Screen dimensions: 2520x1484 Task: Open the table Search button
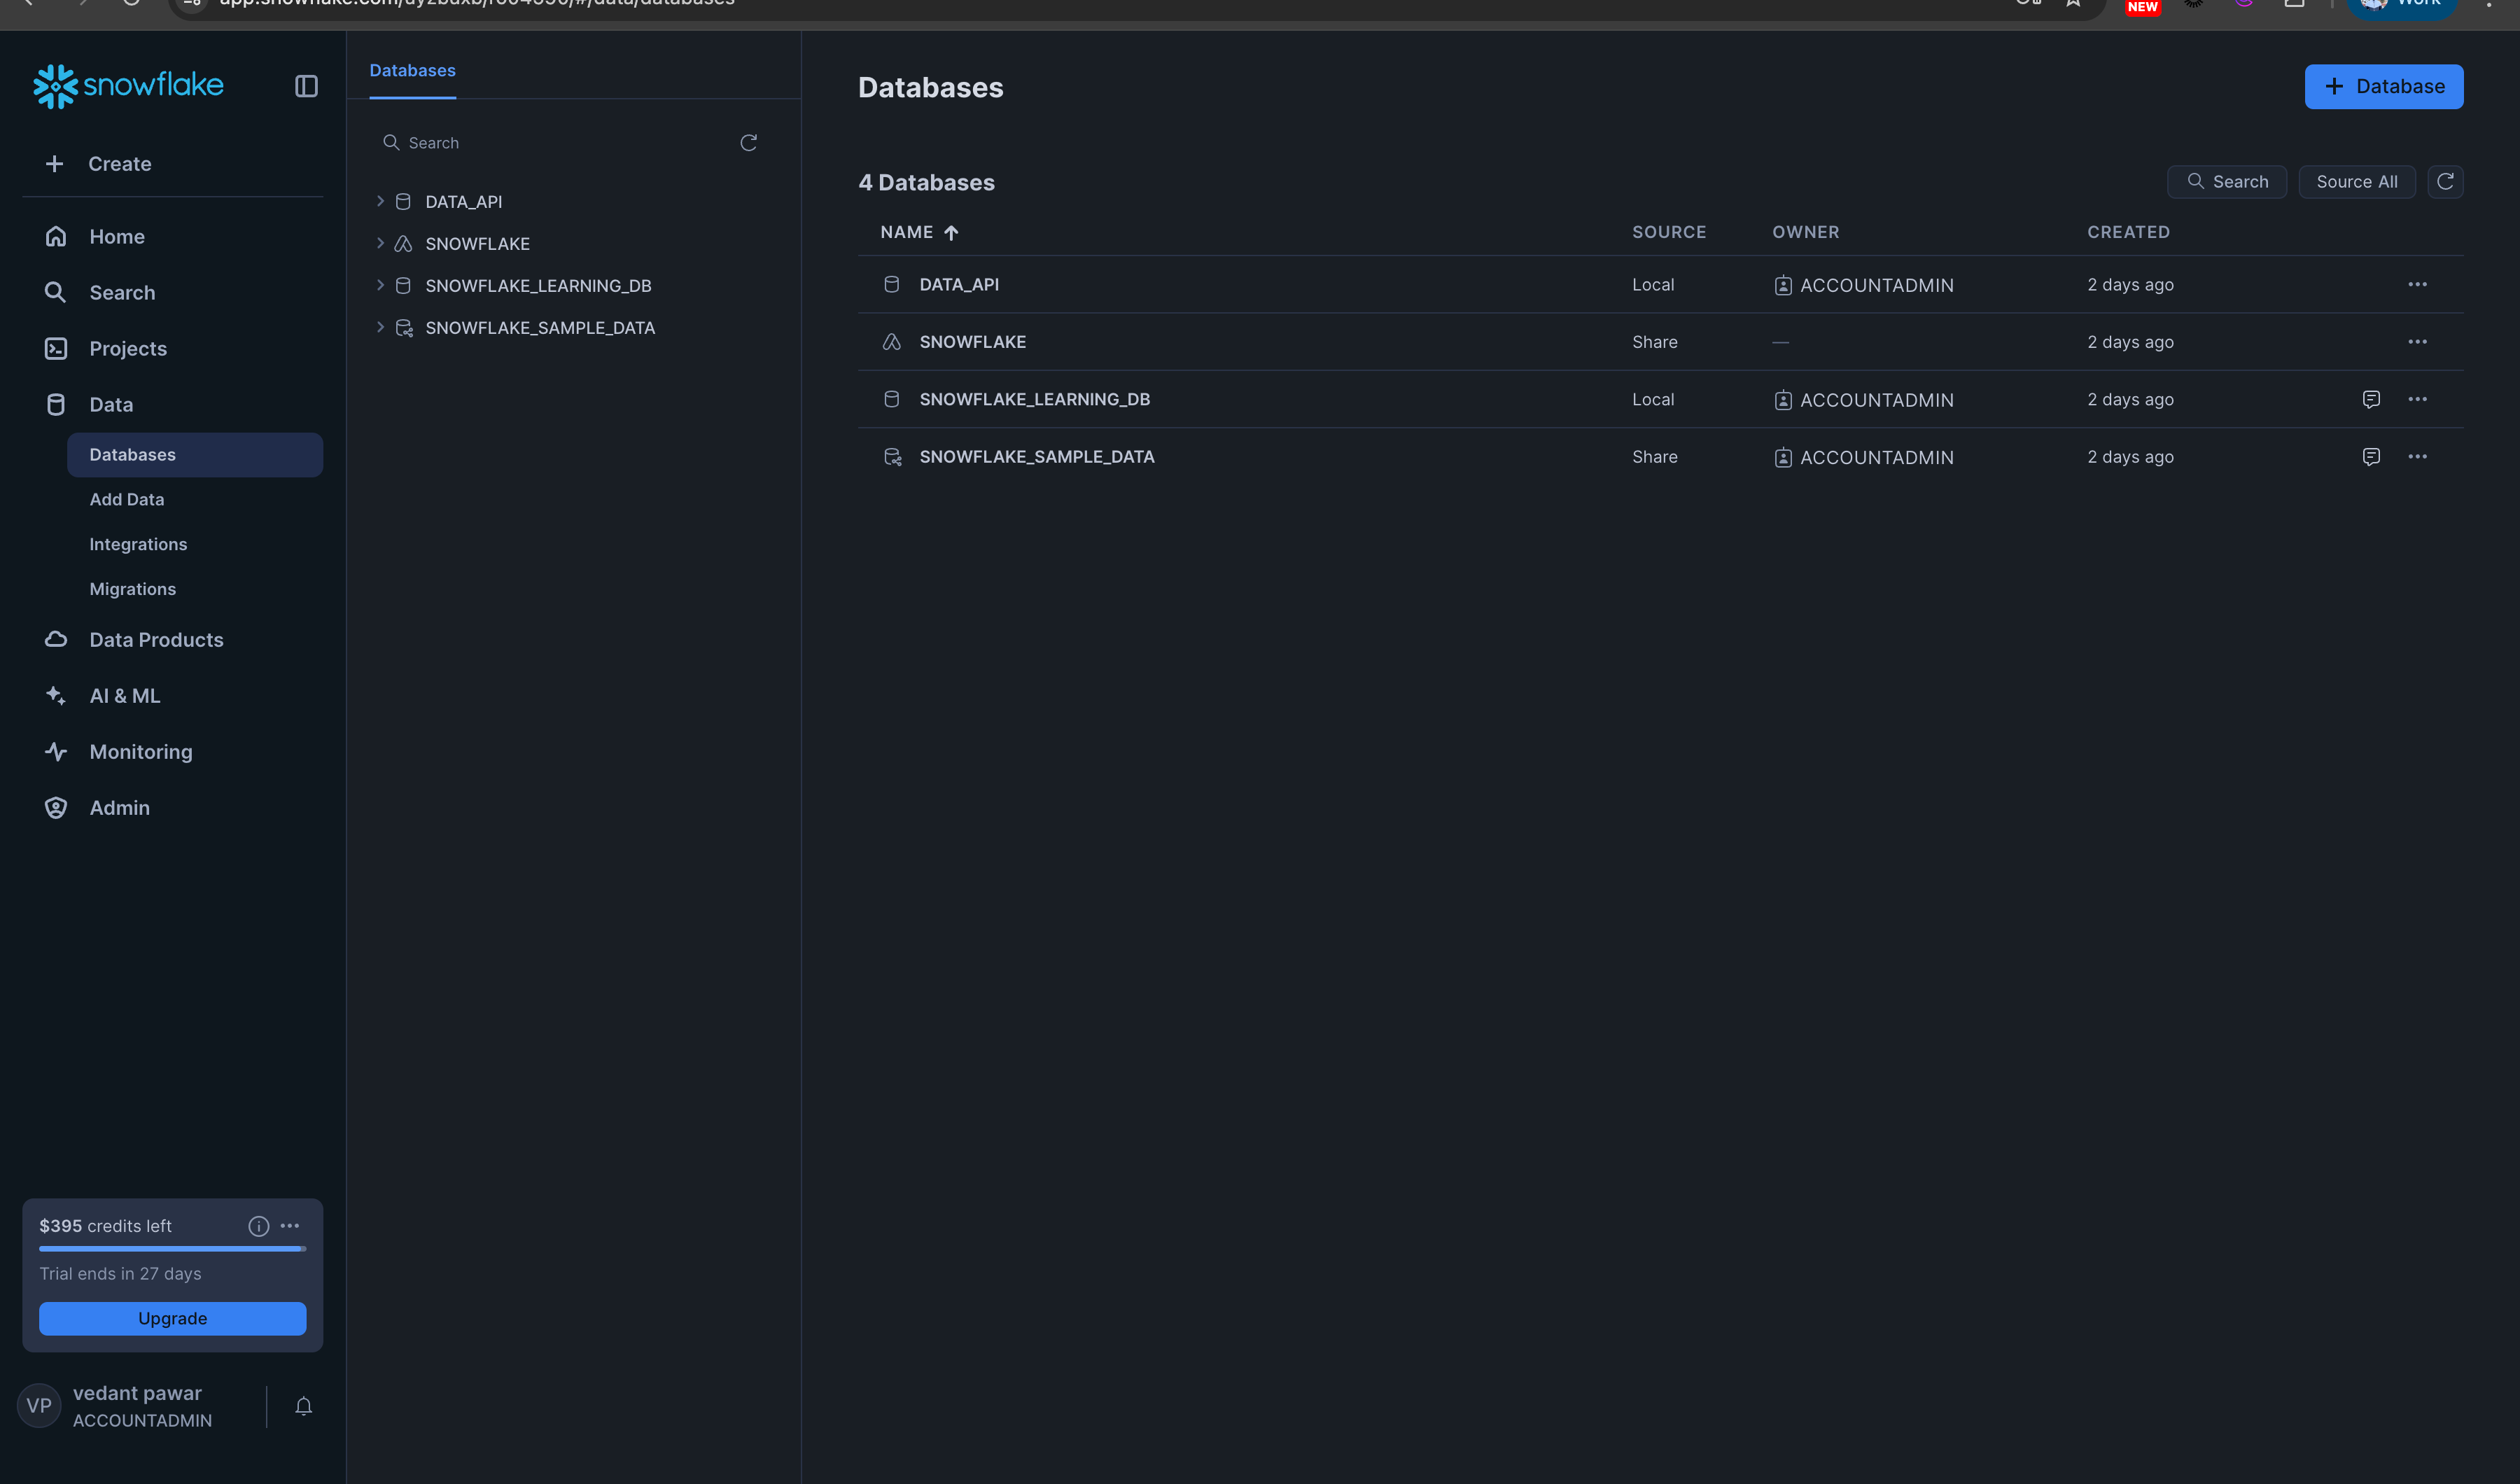[2226, 181]
